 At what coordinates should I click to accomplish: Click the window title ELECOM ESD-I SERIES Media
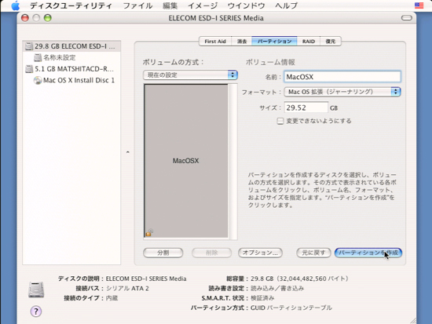pos(216,18)
